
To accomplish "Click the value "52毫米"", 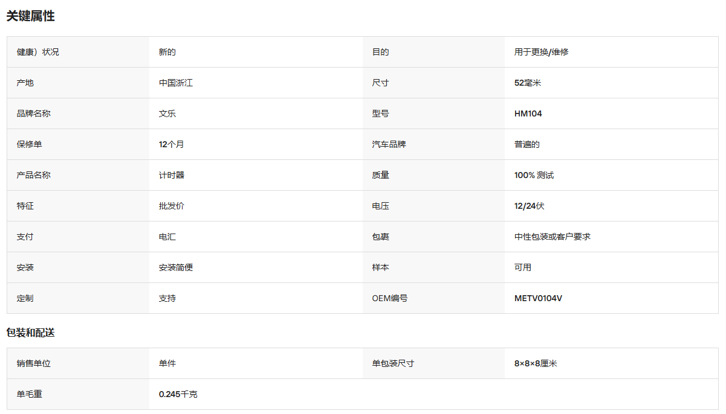I will click(528, 83).
